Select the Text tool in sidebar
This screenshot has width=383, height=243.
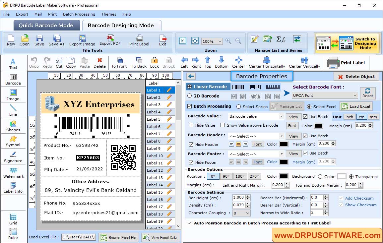click(x=13, y=64)
